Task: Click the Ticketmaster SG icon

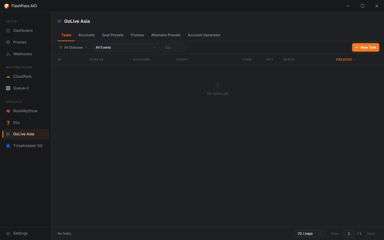Action: point(8,146)
